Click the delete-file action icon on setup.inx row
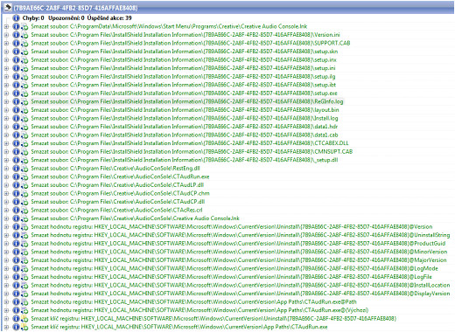 (x=24, y=60)
